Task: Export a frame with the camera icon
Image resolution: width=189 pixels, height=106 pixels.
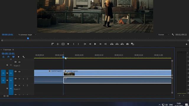Action: pos(127,44)
